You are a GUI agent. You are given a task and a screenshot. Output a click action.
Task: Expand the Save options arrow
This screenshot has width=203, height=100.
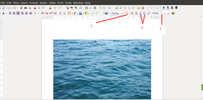pos(17,8)
